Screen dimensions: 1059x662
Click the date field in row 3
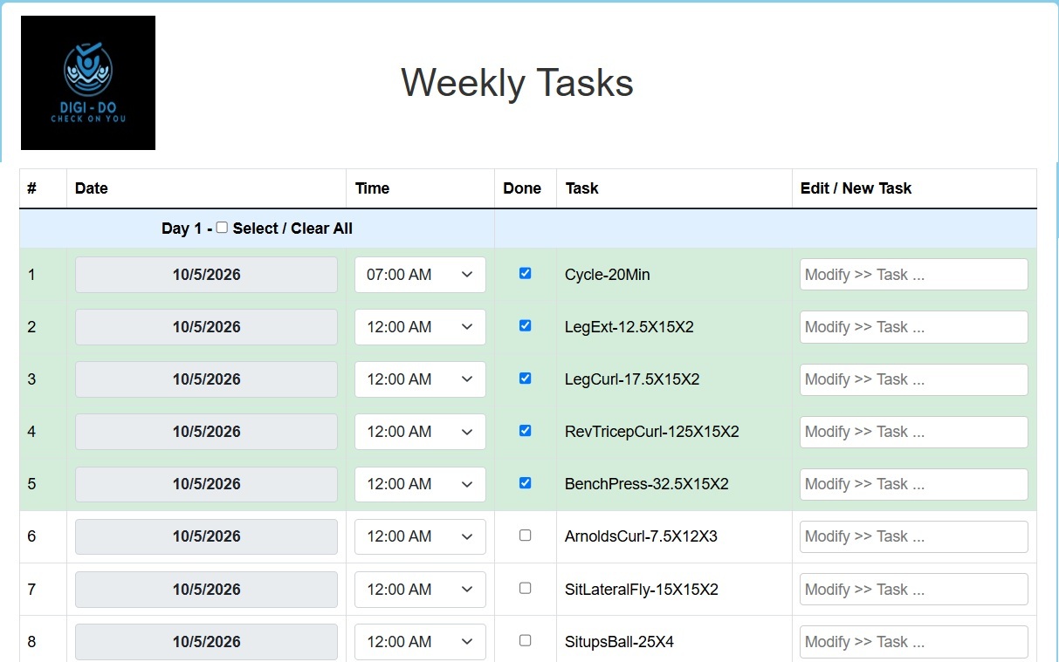pyautogui.click(x=206, y=379)
